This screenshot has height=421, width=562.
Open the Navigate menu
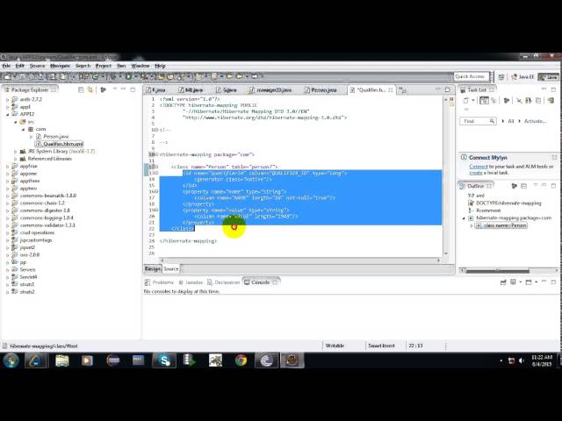click(x=61, y=66)
